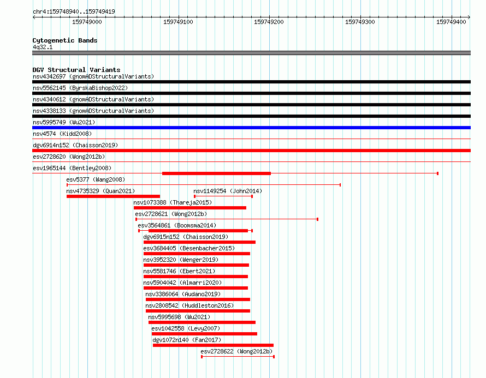Image resolution: width=486 pixels, height=378 pixels.
Task: Select dgv6915n152 (Chaisson2019) label
Action: (x=186, y=237)
